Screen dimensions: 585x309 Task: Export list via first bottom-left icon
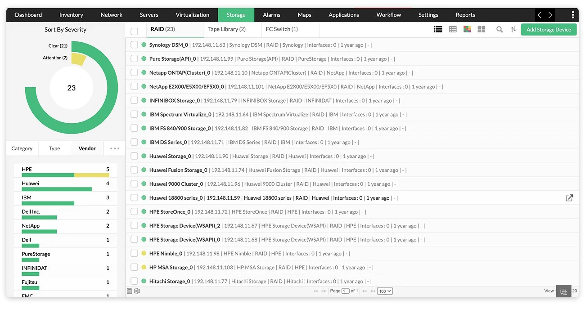pyautogui.click(x=130, y=291)
